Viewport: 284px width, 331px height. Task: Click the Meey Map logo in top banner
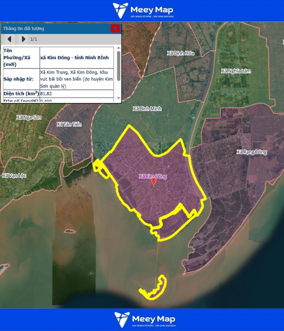coord(143,11)
